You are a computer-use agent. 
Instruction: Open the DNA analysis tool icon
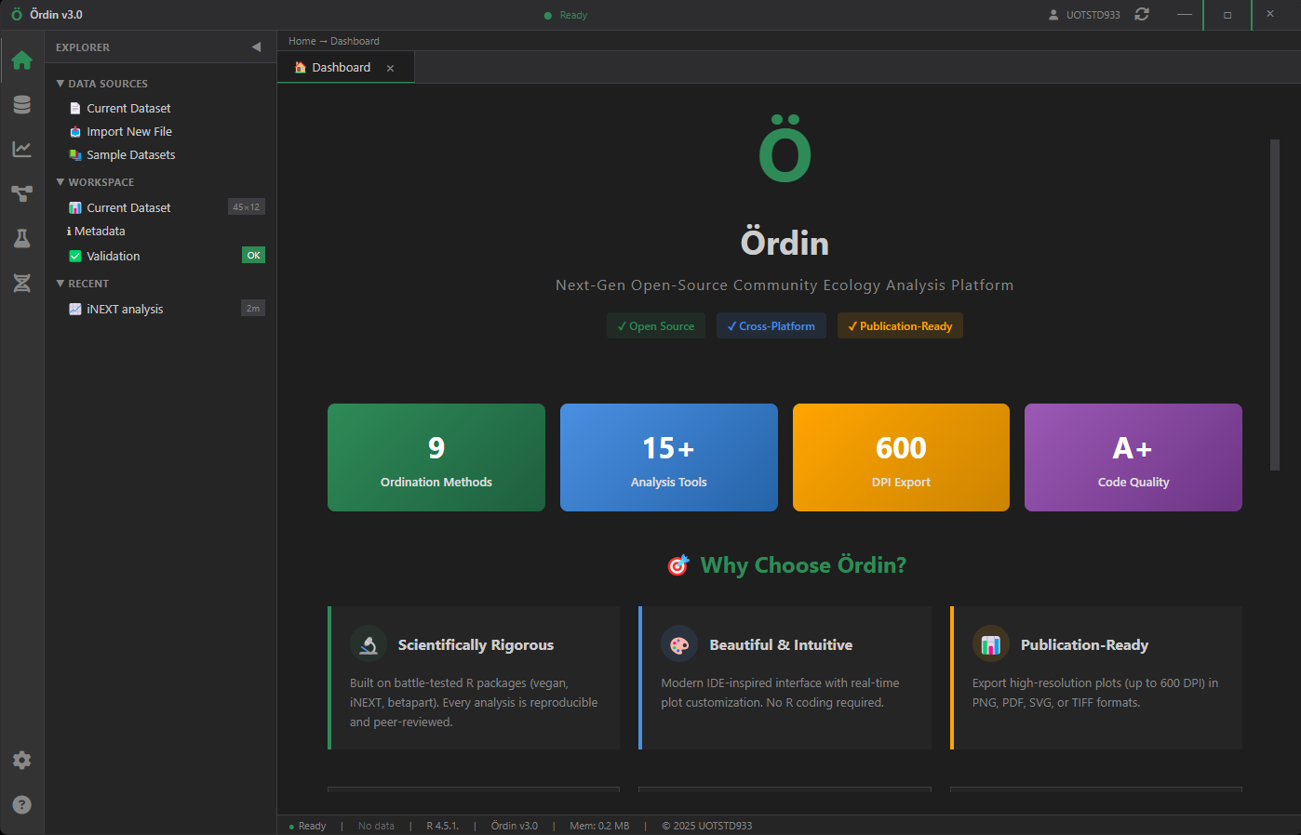pyautogui.click(x=21, y=283)
